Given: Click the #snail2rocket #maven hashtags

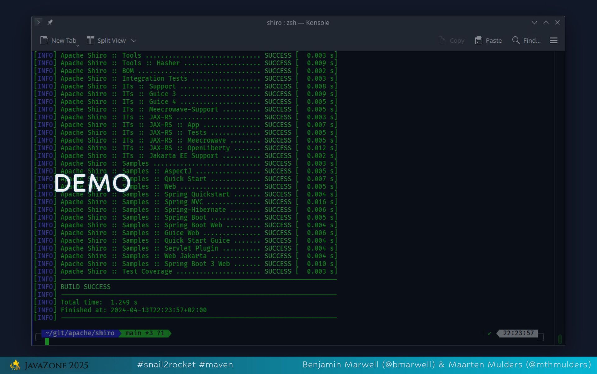Looking at the screenshot, I should pos(185,364).
